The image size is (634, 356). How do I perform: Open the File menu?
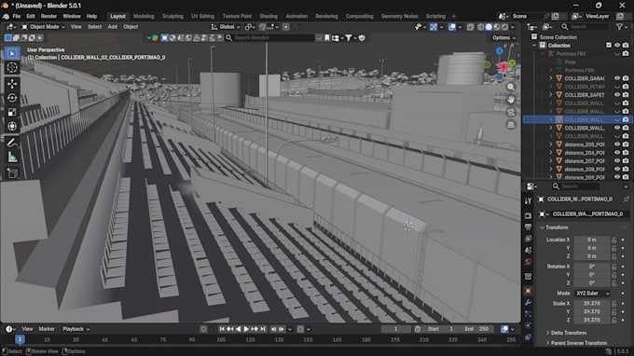click(x=17, y=16)
